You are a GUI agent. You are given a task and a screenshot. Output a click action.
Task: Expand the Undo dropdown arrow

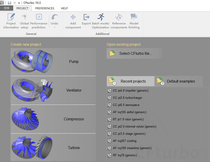click(54, 27)
